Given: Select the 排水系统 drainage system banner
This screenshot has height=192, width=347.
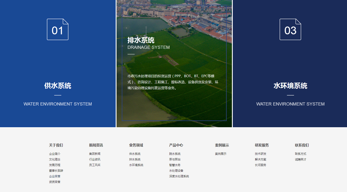Looking at the screenshot, I should pyautogui.click(x=173, y=63).
